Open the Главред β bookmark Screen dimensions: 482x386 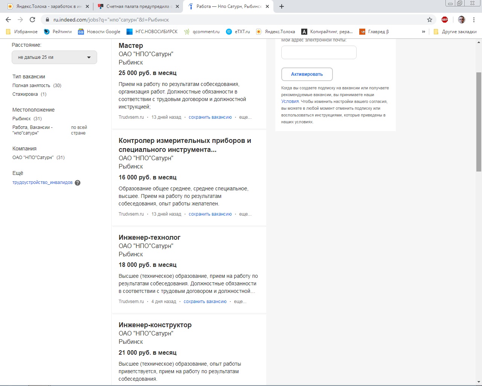coord(374,32)
